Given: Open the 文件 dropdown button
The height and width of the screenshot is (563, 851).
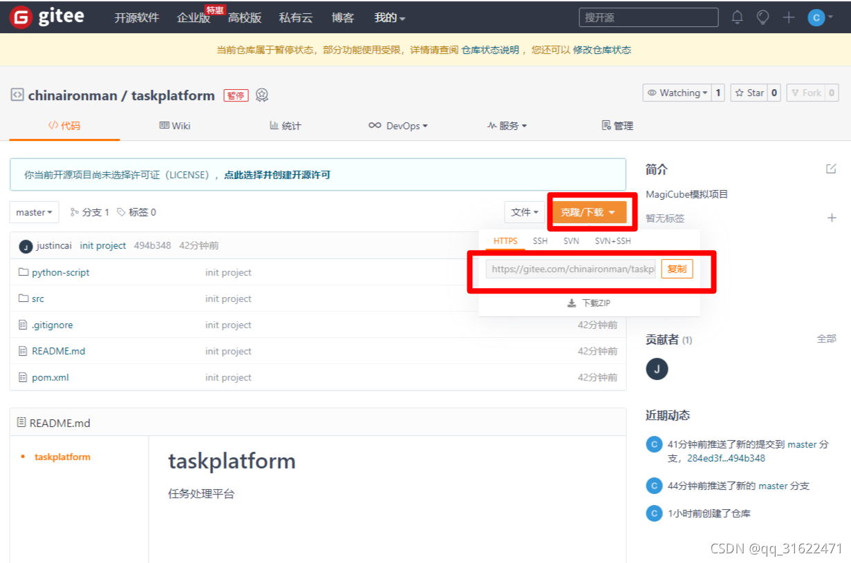Looking at the screenshot, I should click(x=525, y=212).
